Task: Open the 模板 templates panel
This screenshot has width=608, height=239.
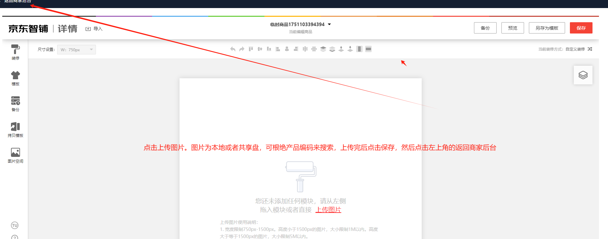Action: click(15, 78)
